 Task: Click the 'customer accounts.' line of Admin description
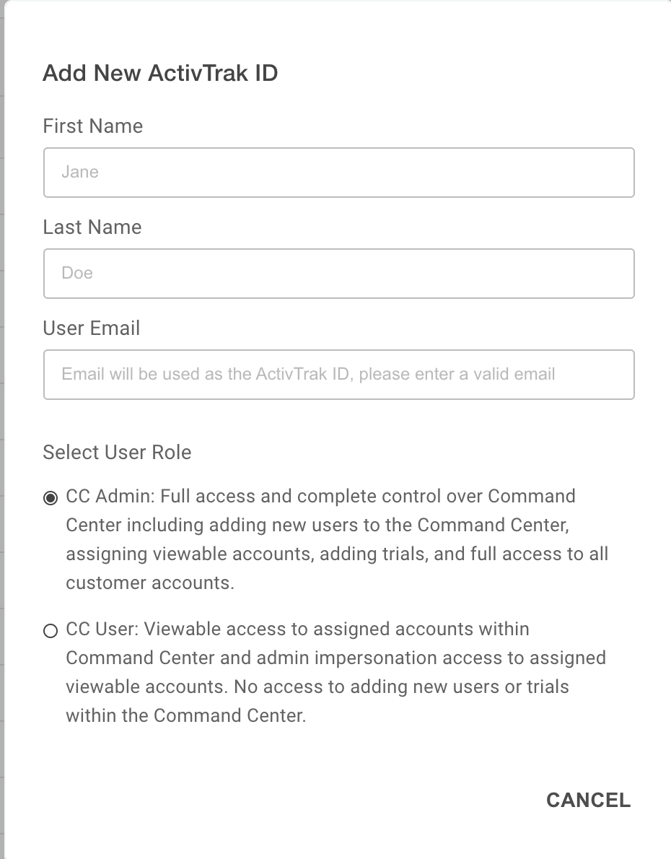(x=150, y=583)
